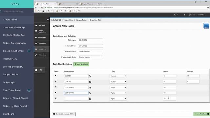Viewport: 210px width, 118px height.
Task: Click the Table Description input field
Action: [x=91, y=51]
